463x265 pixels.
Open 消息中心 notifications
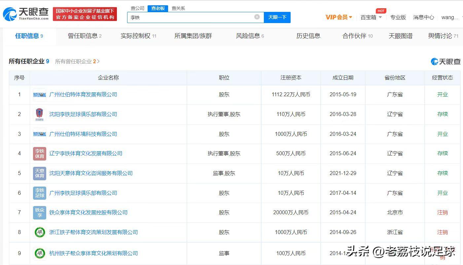[424, 17]
